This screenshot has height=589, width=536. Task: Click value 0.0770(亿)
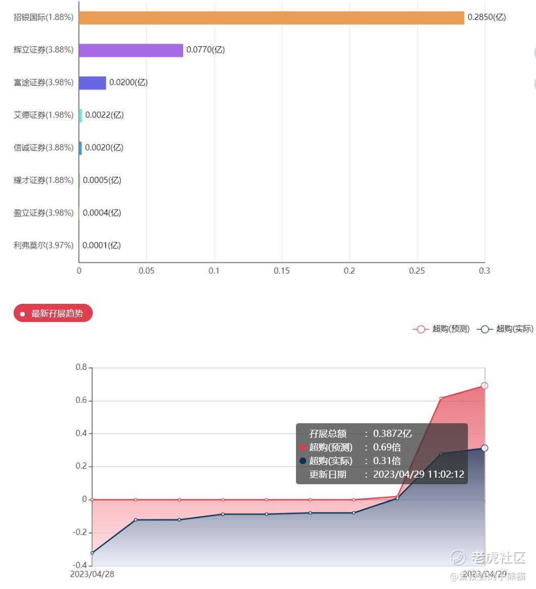pos(206,50)
